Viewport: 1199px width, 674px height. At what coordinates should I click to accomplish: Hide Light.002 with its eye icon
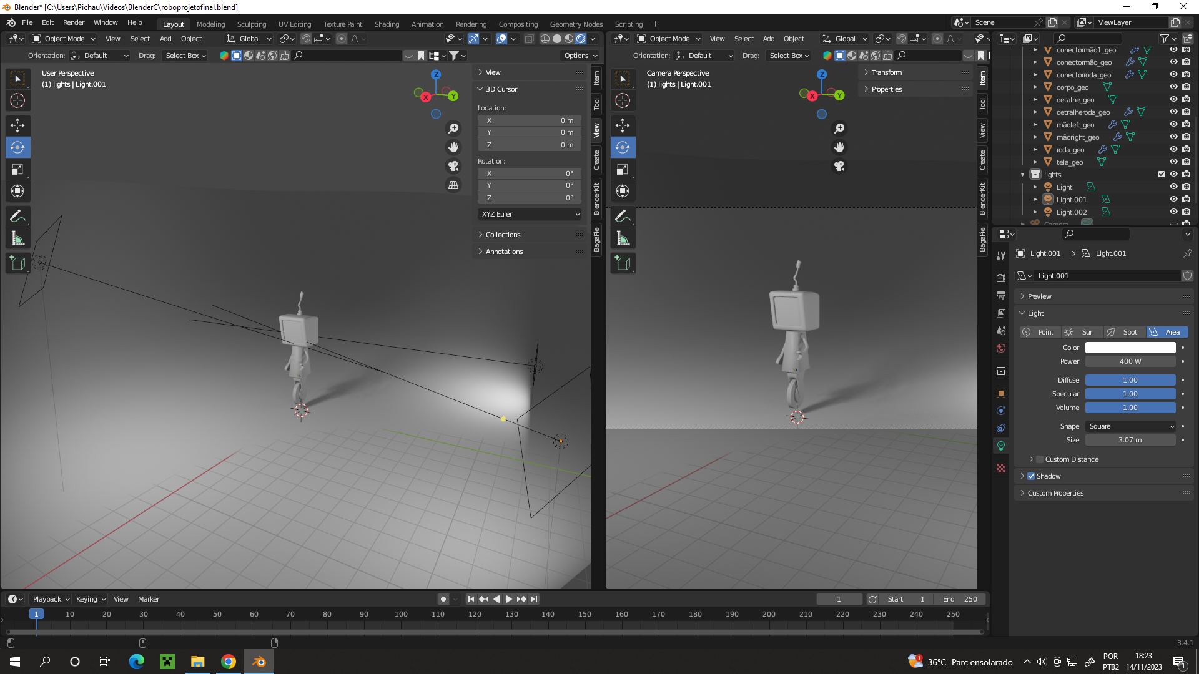[1173, 212]
